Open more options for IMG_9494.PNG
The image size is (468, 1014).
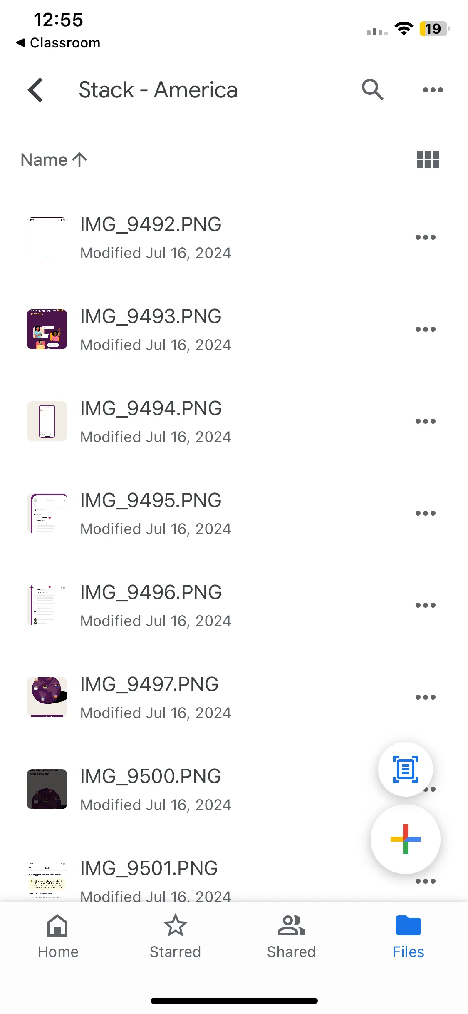tap(425, 421)
